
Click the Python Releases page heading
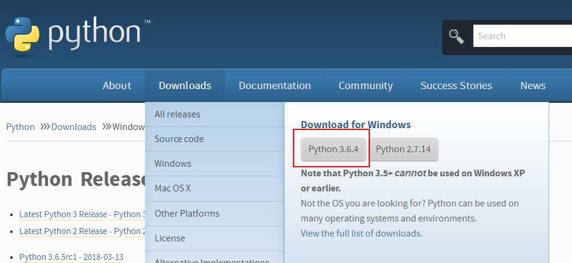click(76, 179)
